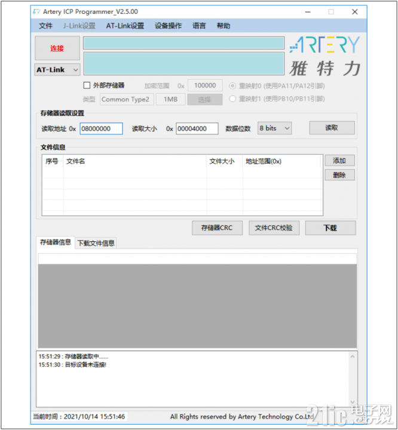Click the 地址范围(0x) column header

point(282,161)
